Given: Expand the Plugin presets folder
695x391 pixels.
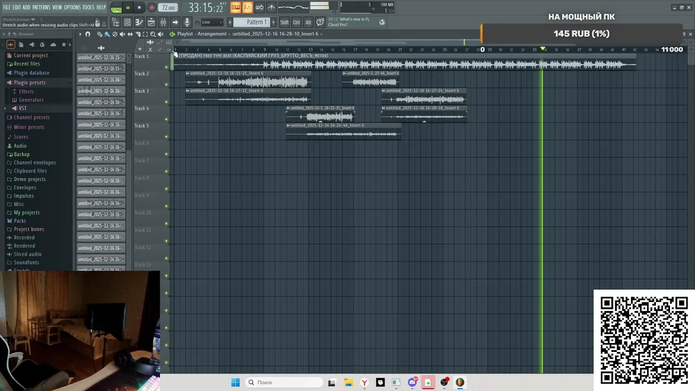Looking at the screenshot, I should pos(30,83).
